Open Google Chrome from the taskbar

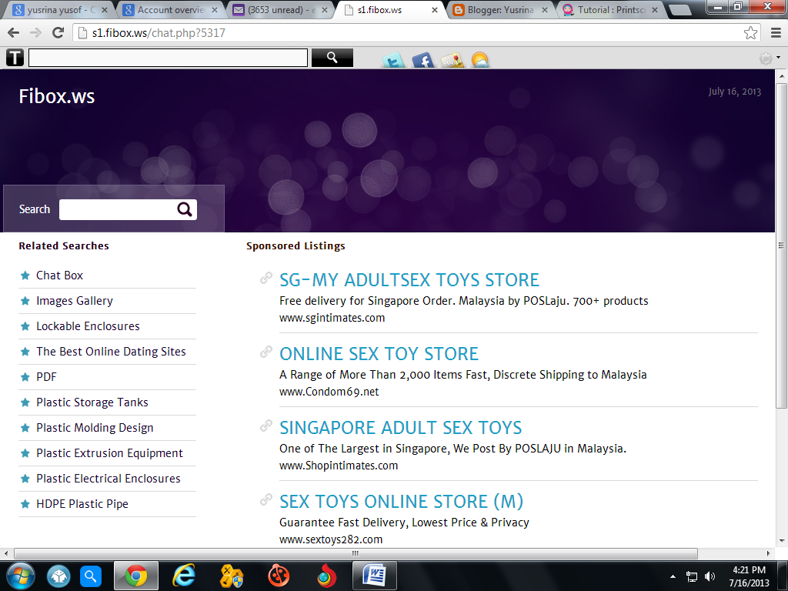[x=135, y=576]
